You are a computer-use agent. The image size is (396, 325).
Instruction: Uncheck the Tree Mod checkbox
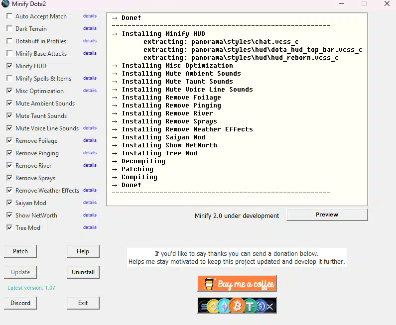(9, 227)
